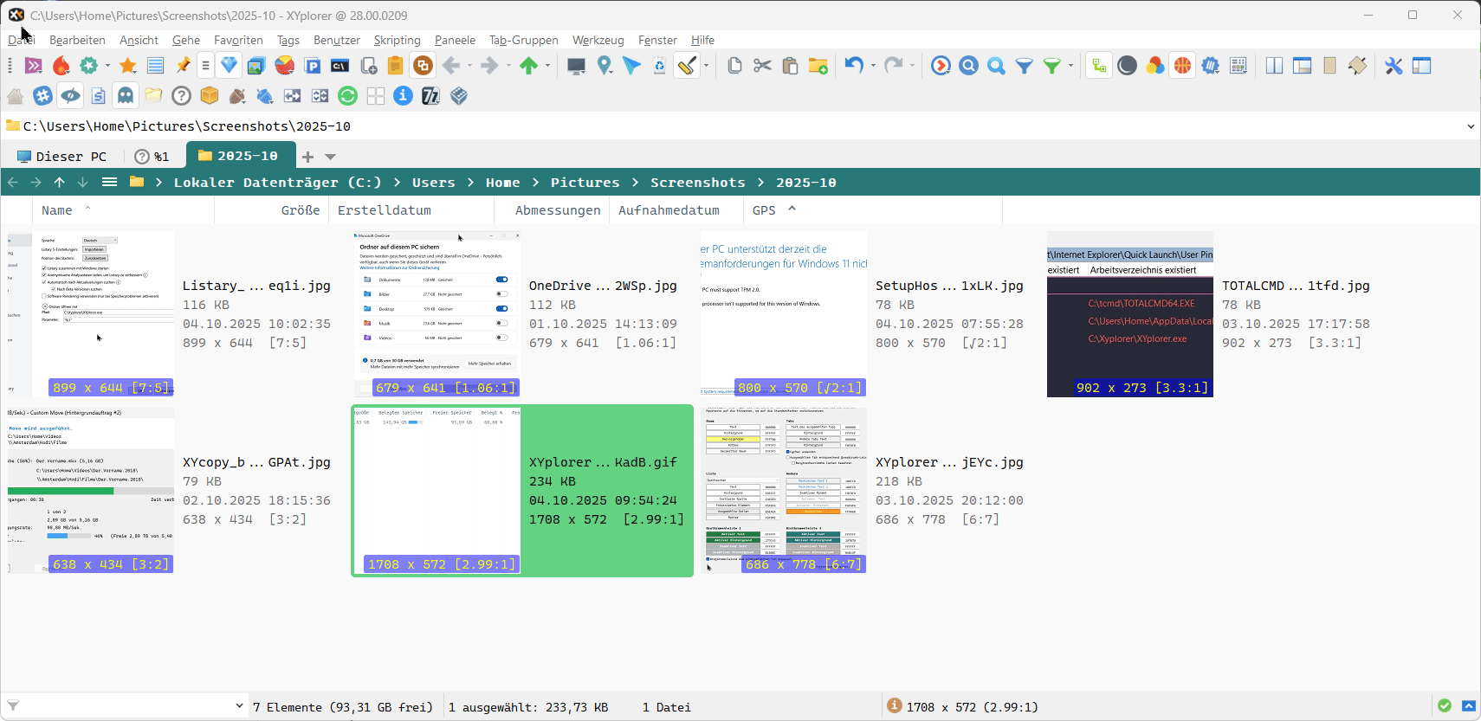Click the blue undo arrow
This screenshot has height=721, width=1481.
(x=854, y=66)
